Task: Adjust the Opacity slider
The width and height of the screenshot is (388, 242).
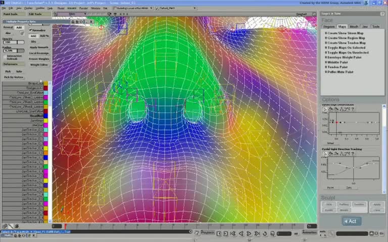Action: pyautogui.click(x=14, y=42)
